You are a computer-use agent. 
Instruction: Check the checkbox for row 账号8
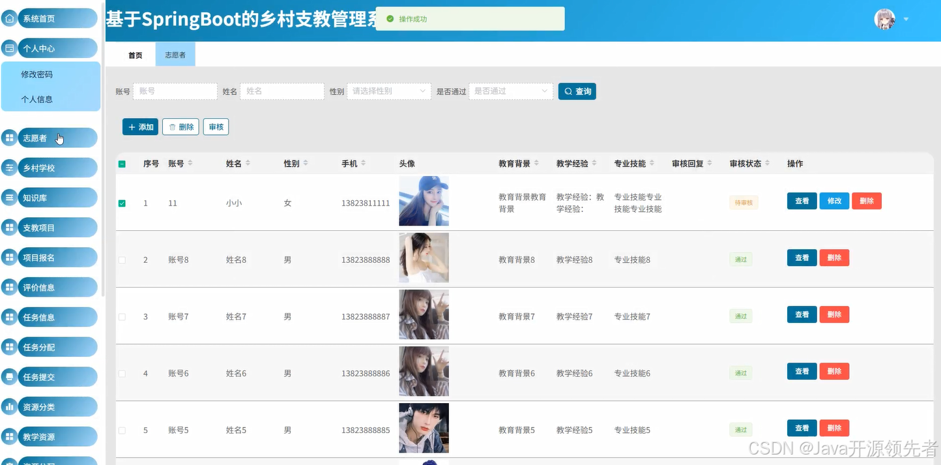(122, 260)
